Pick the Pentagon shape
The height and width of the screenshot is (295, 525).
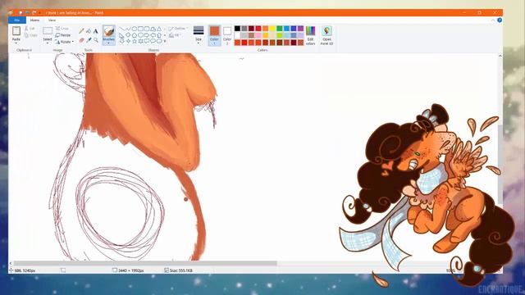tap(135, 34)
